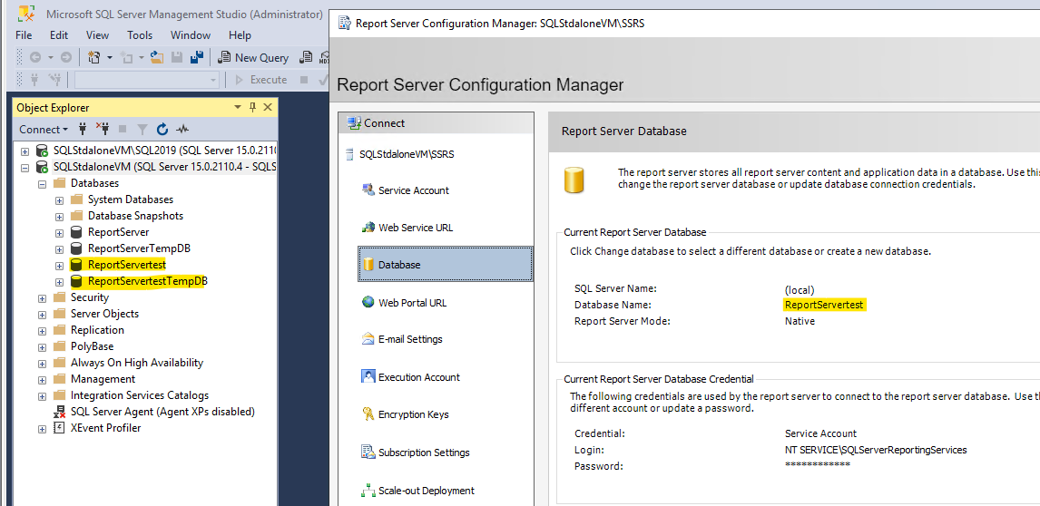Open Activity Monitor pulse icon

pyautogui.click(x=182, y=130)
